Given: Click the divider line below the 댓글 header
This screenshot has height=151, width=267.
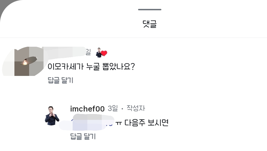Looking at the screenshot, I should [134, 38].
